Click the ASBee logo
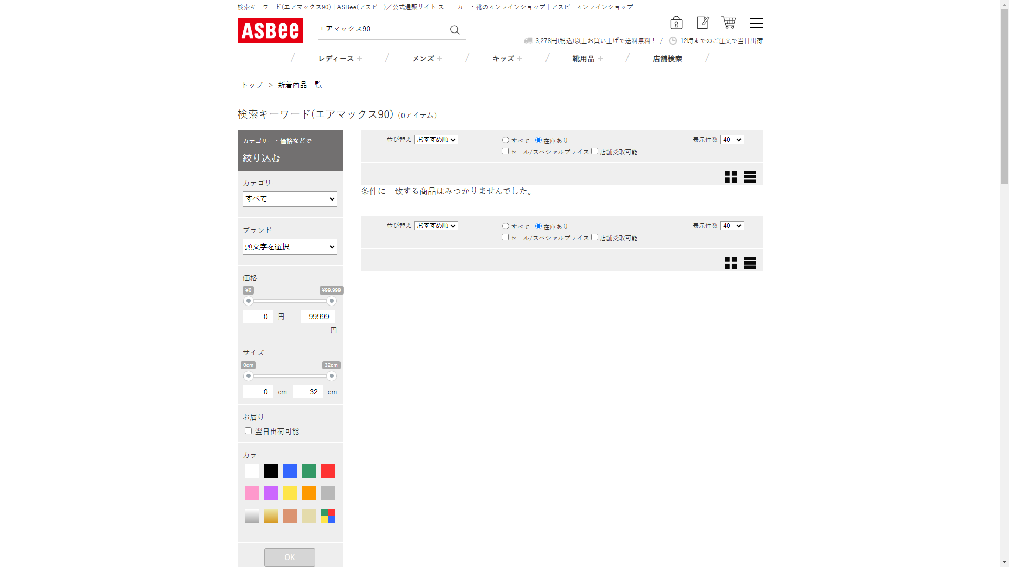Viewport: 1009px width, 567px height. [x=270, y=30]
